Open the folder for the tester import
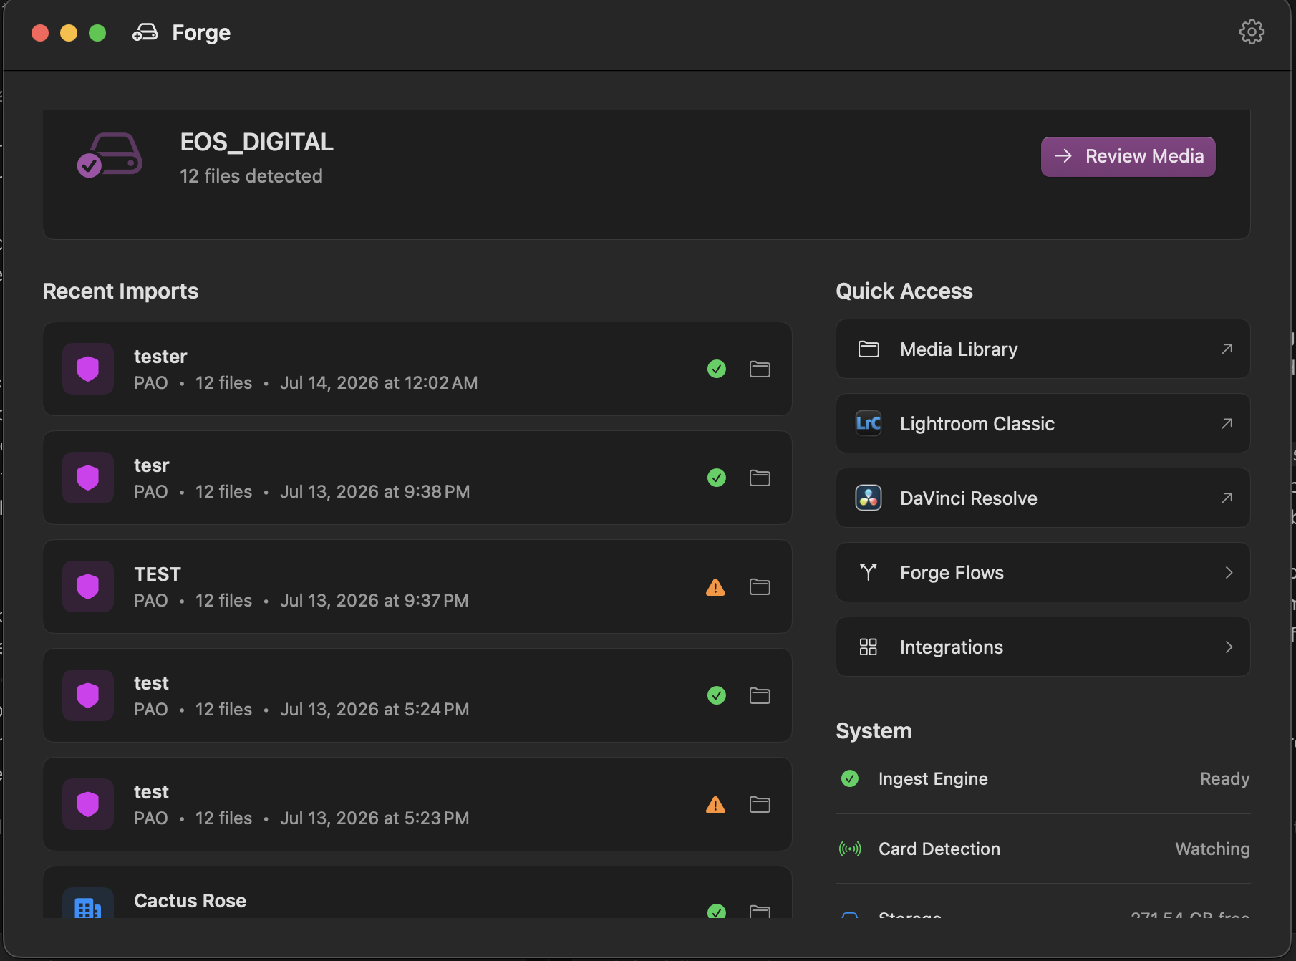The image size is (1296, 961). (760, 369)
